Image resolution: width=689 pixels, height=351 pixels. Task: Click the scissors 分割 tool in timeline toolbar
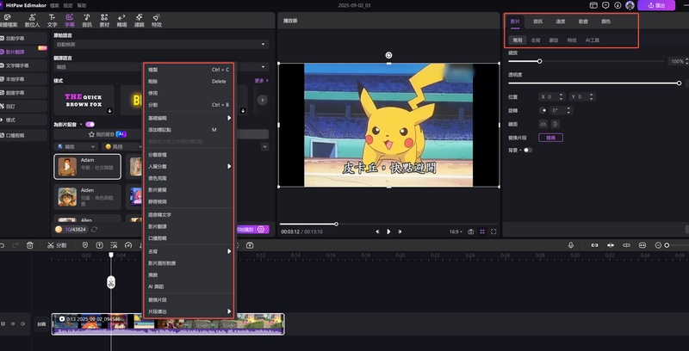pyautogui.click(x=57, y=245)
